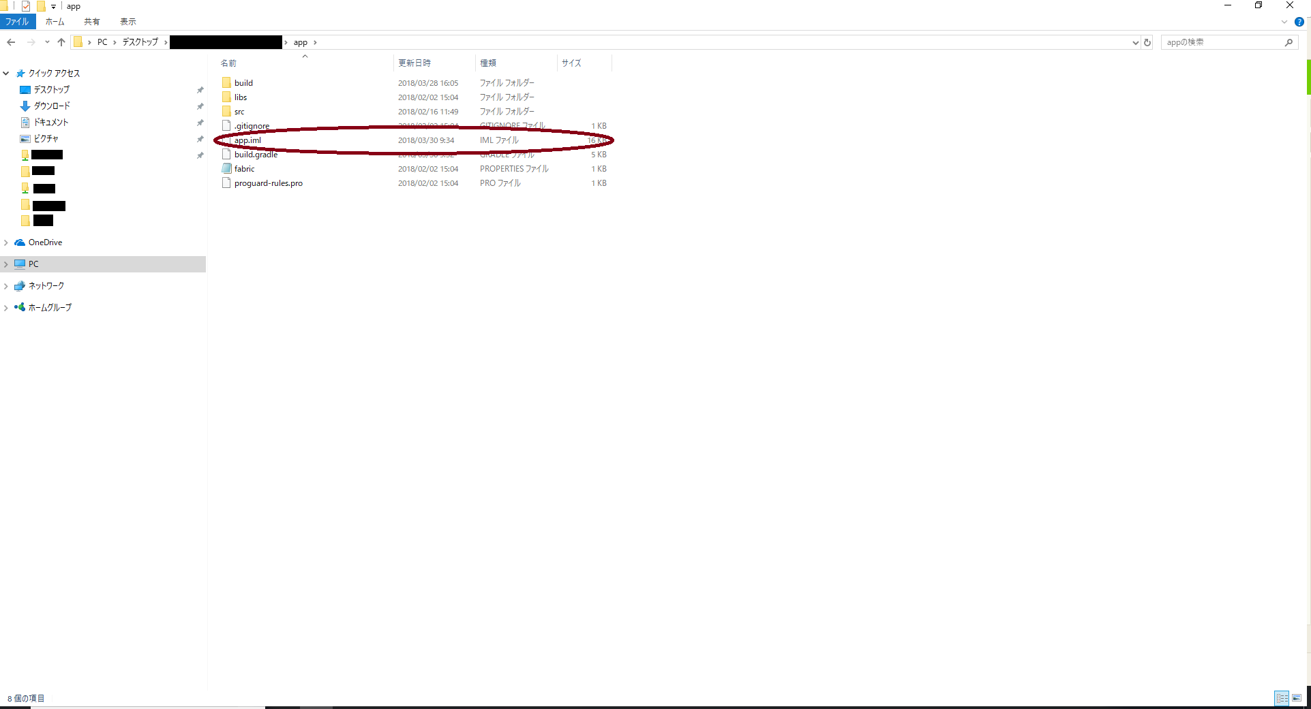Open the 表示 ribbon tab
Viewport: 1311px width, 709px height.
click(128, 22)
